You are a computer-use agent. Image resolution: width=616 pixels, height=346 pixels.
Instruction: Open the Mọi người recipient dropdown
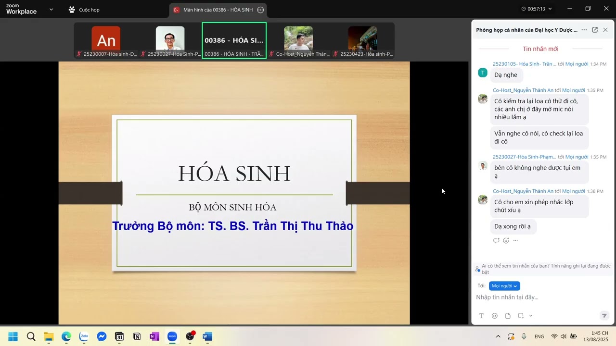click(504, 286)
